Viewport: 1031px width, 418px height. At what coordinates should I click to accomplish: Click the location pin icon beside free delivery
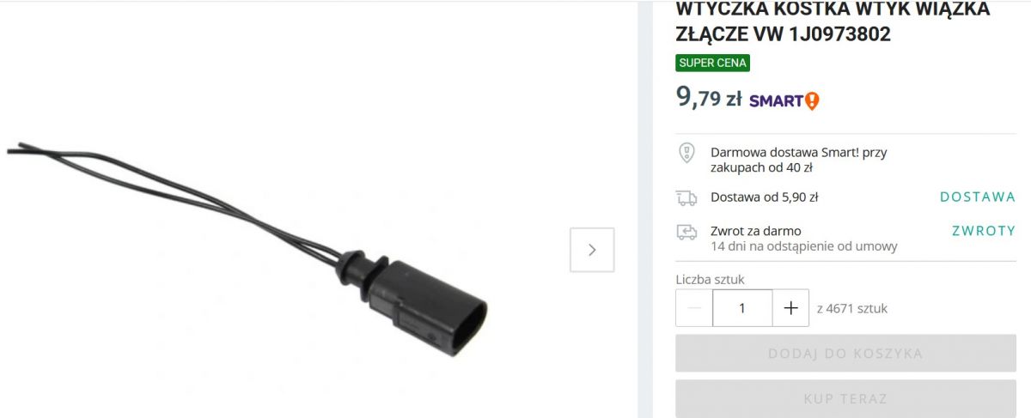click(x=686, y=153)
